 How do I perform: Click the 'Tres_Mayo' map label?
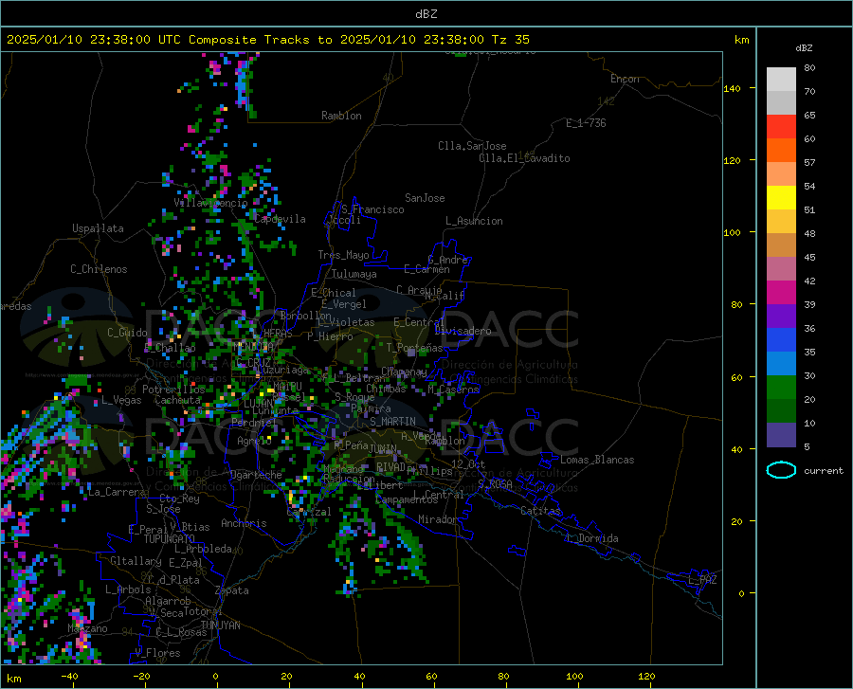click(343, 255)
